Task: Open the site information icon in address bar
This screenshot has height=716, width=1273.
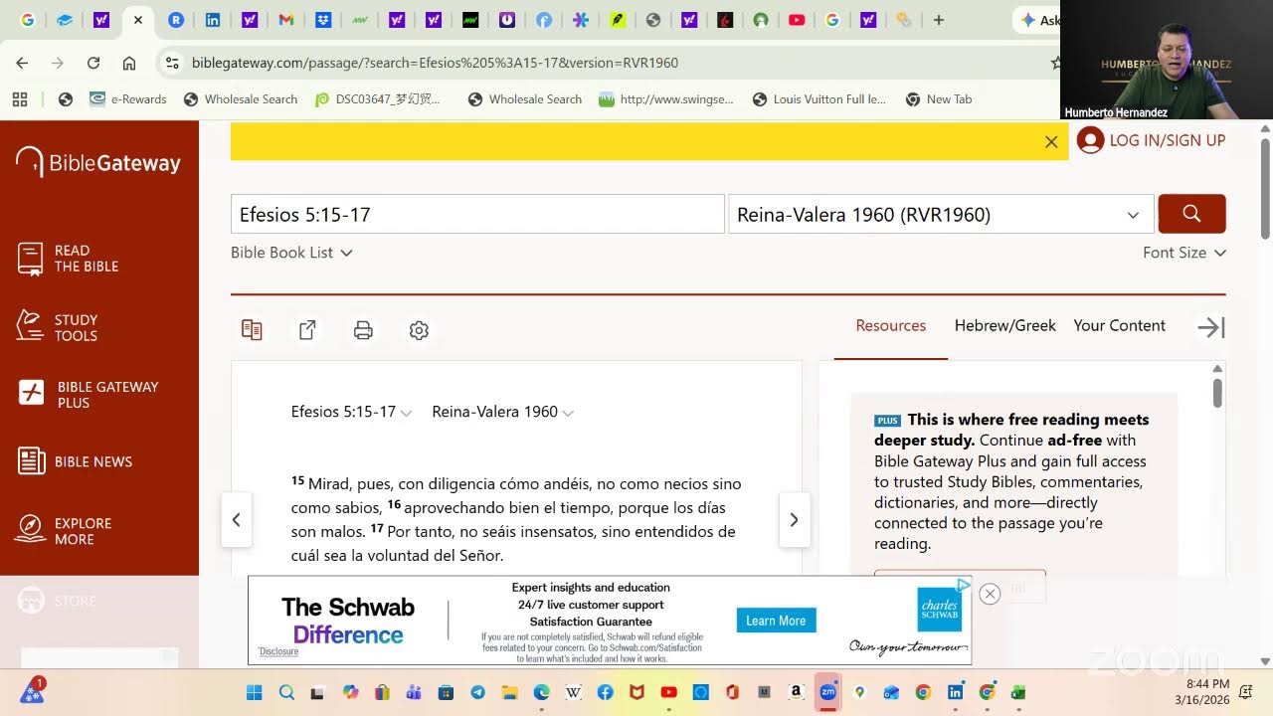Action: pos(172,63)
